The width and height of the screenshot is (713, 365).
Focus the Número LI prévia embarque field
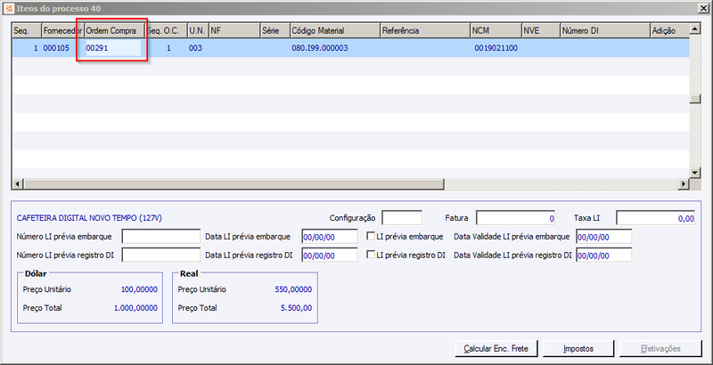point(161,237)
